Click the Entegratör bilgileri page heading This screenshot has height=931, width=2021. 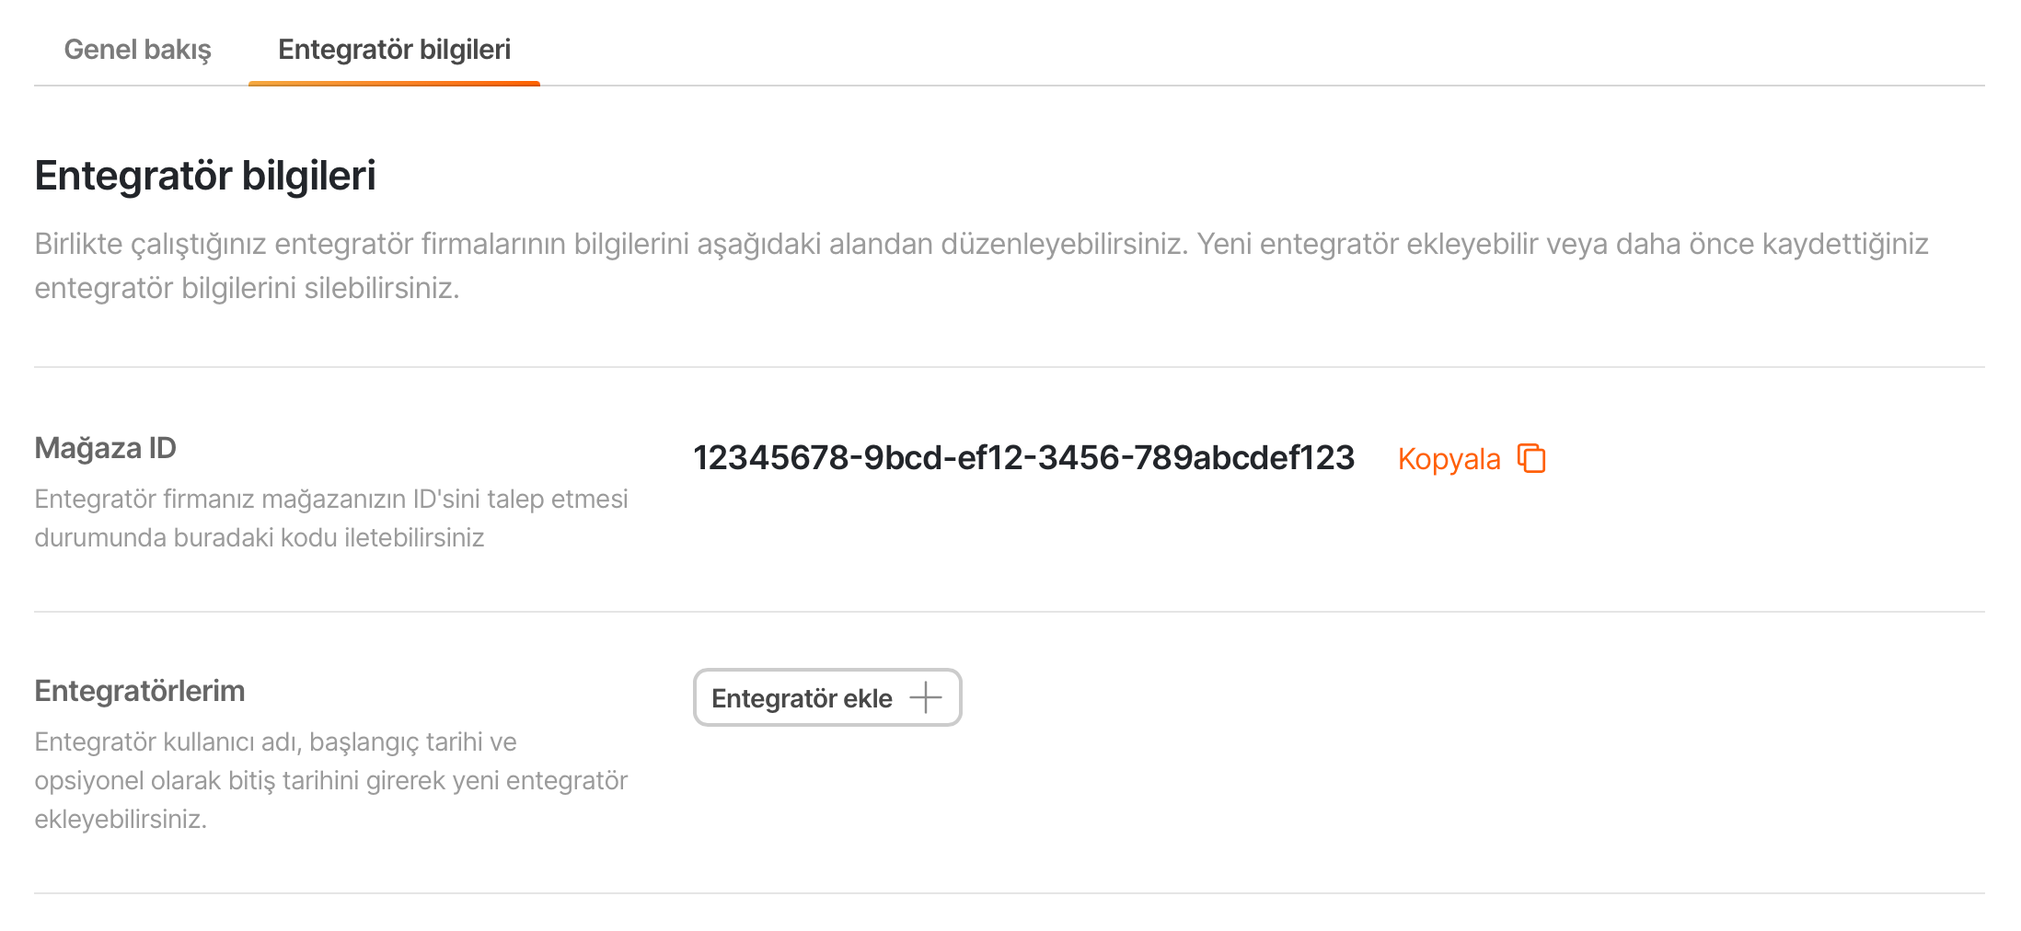tap(205, 176)
